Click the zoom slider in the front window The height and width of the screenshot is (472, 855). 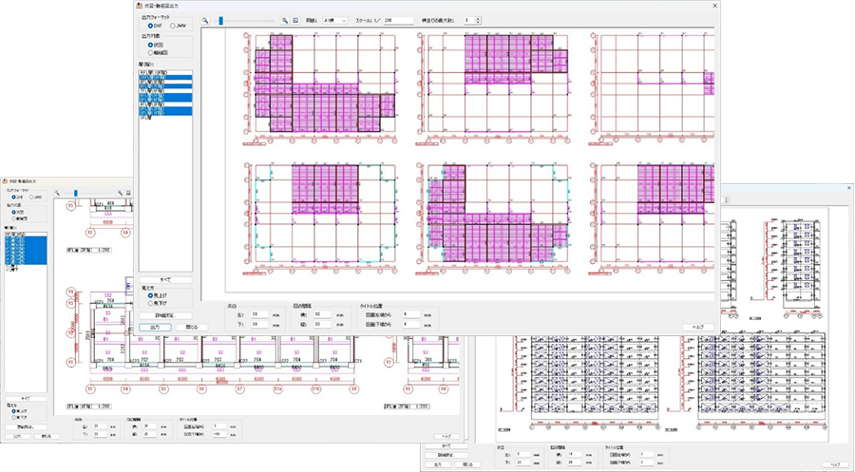click(220, 19)
